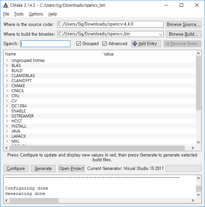
Task: Click the source code path field
Action: tap(110, 24)
